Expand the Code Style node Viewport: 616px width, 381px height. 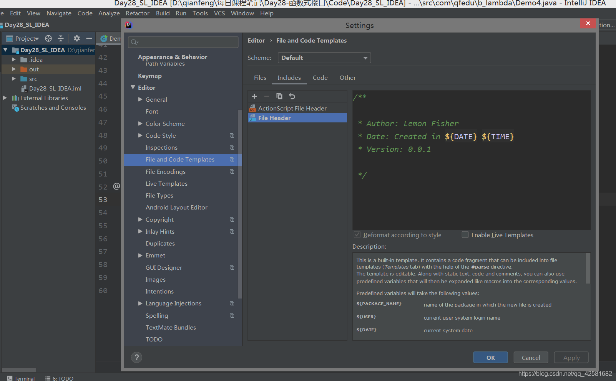(x=140, y=135)
